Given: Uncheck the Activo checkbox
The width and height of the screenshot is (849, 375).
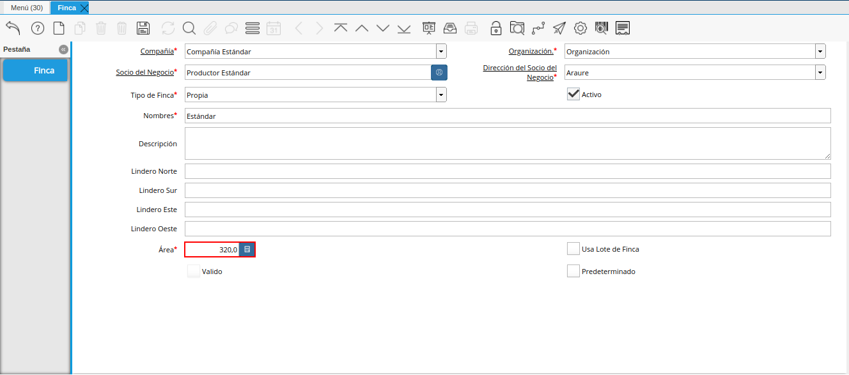Looking at the screenshot, I should [573, 95].
